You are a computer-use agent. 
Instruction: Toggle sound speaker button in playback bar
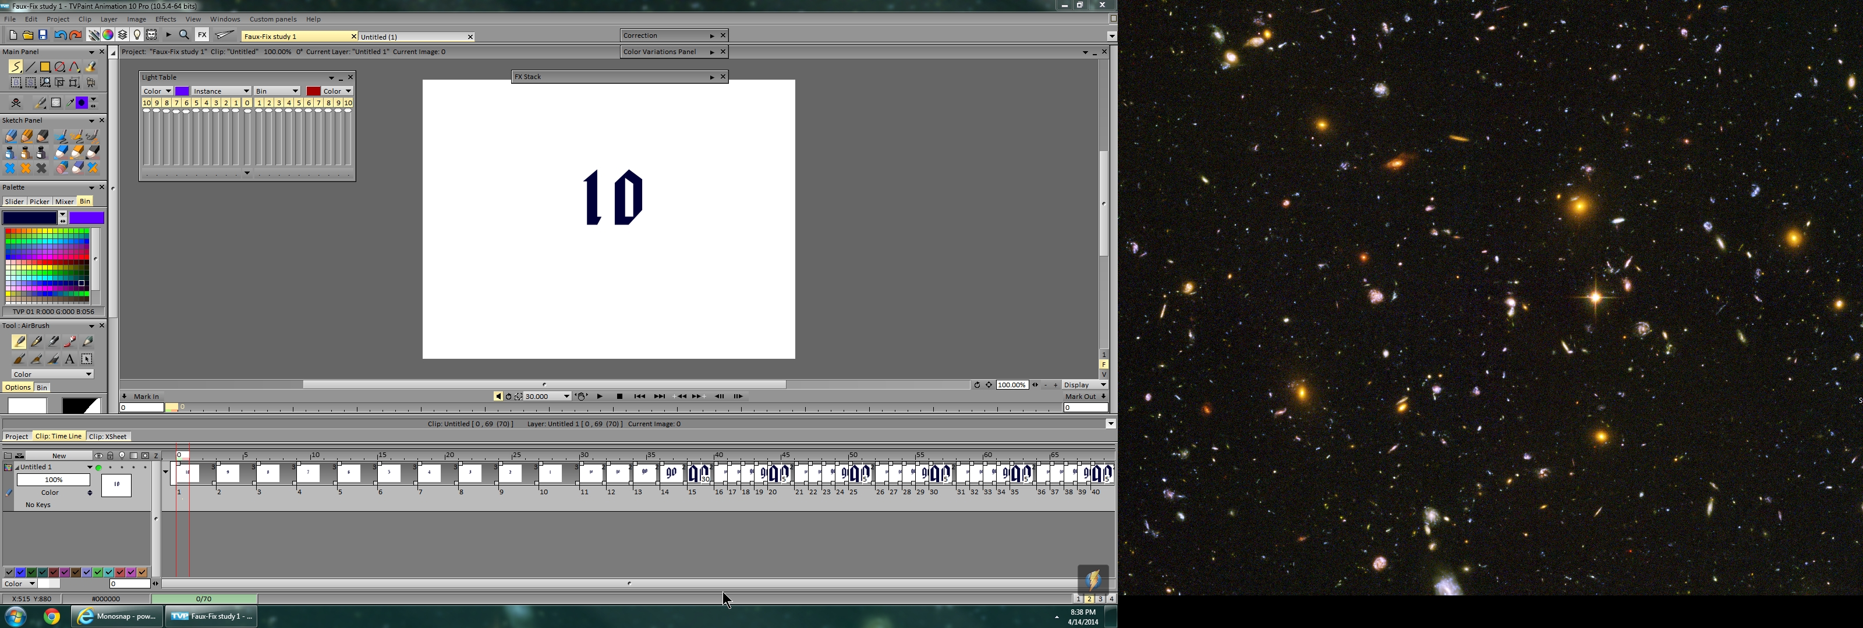point(498,397)
